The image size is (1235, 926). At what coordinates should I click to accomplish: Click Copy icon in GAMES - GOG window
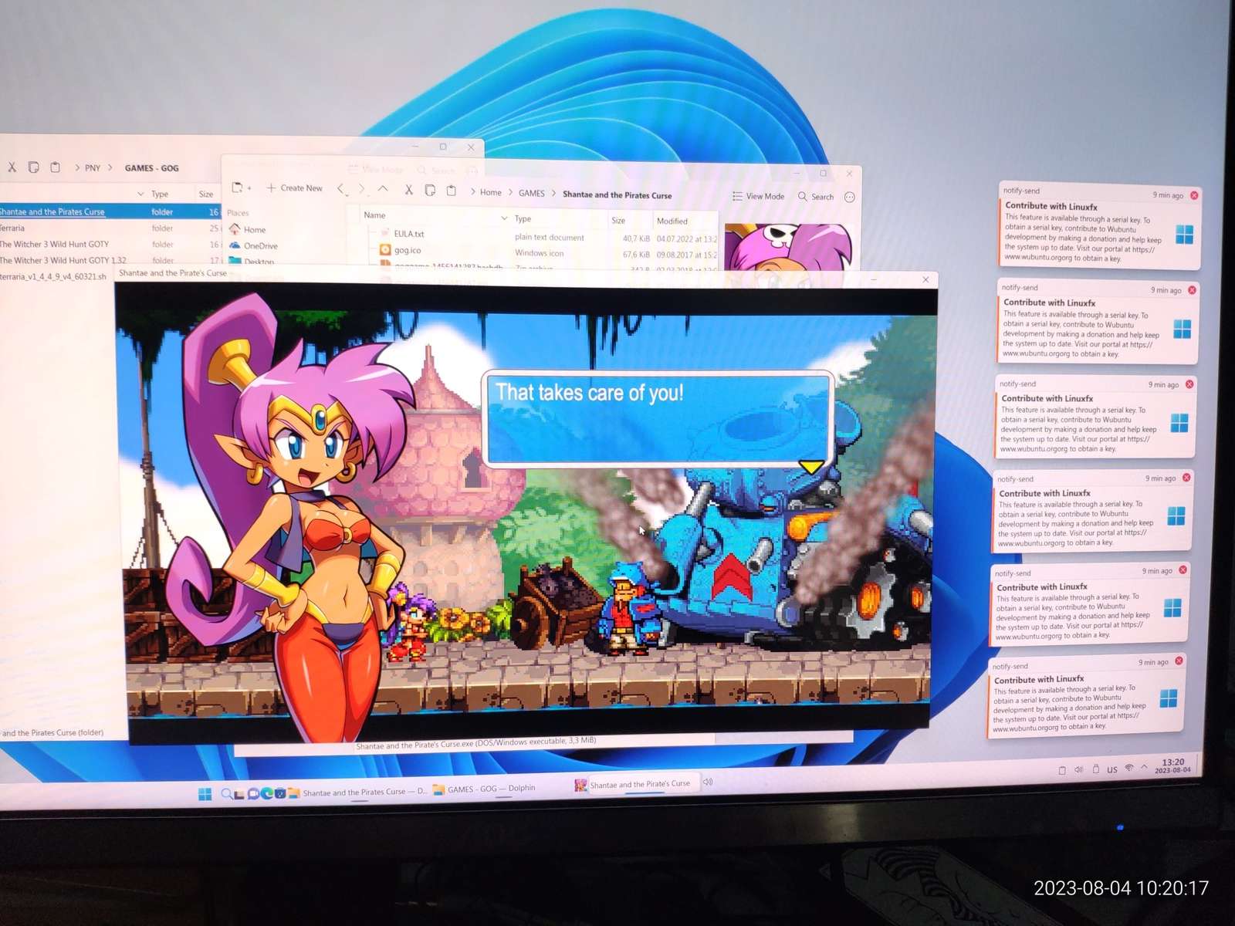pyautogui.click(x=33, y=167)
